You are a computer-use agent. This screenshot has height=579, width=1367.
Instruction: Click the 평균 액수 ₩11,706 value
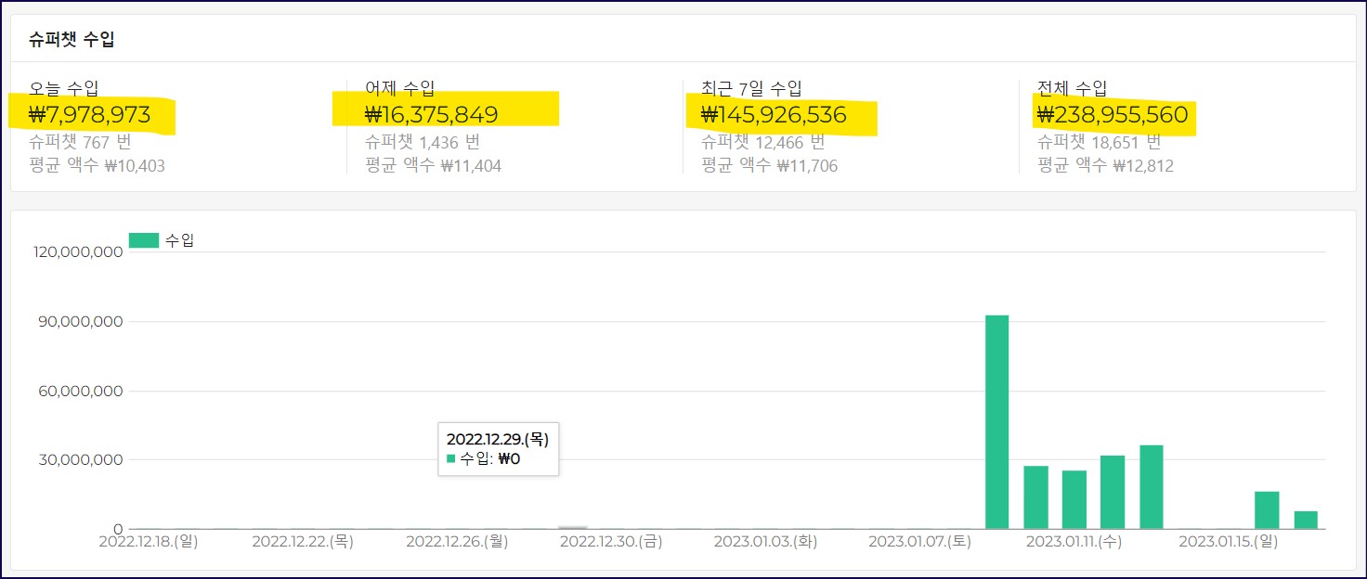[x=770, y=166]
